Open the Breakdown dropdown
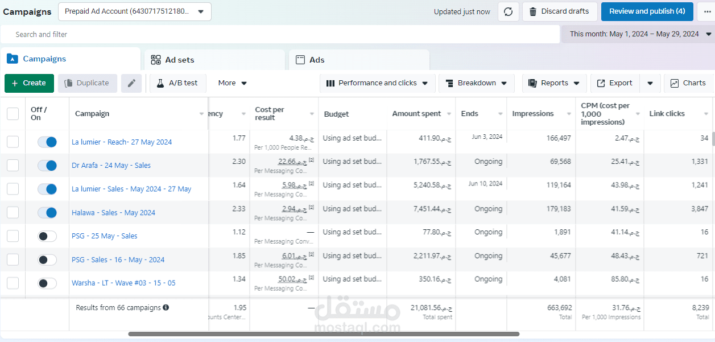Image resolution: width=715 pixels, height=342 pixels. 476,83
